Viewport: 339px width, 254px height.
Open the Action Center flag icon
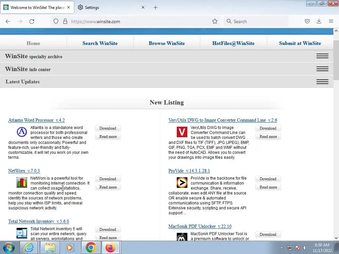pyautogui.click(x=298, y=248)
